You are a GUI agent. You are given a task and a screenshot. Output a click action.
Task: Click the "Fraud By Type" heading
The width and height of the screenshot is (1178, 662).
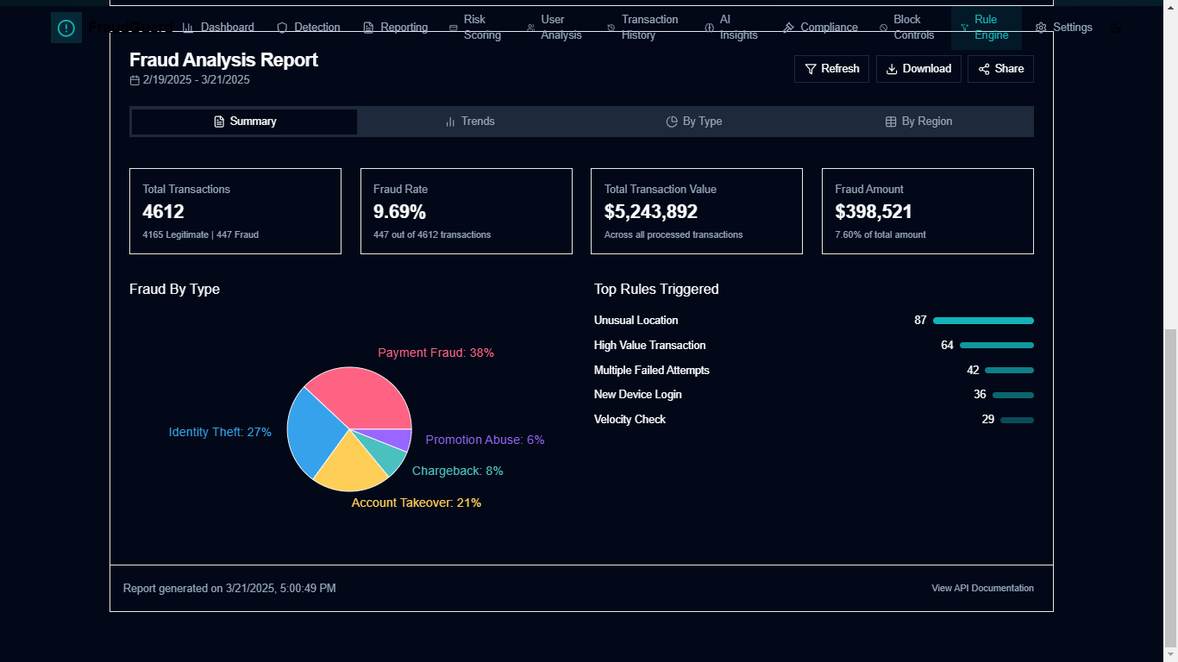[x=174, y=290]
